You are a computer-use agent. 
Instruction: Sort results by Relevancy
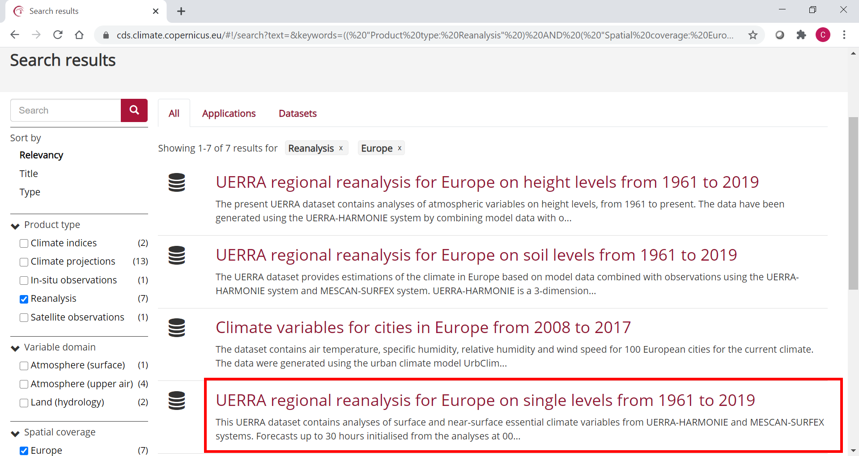tap(41, 155)
